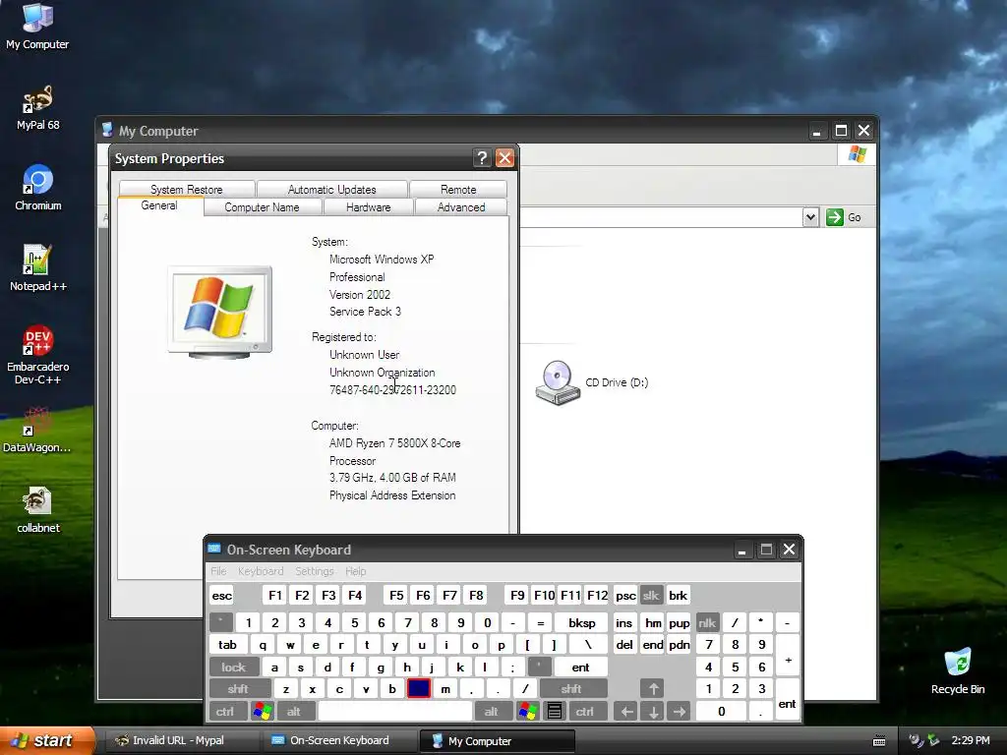Toggle the lock (caps lock) key
This screenshot has width=1007, height=755.
pos(234,668)
